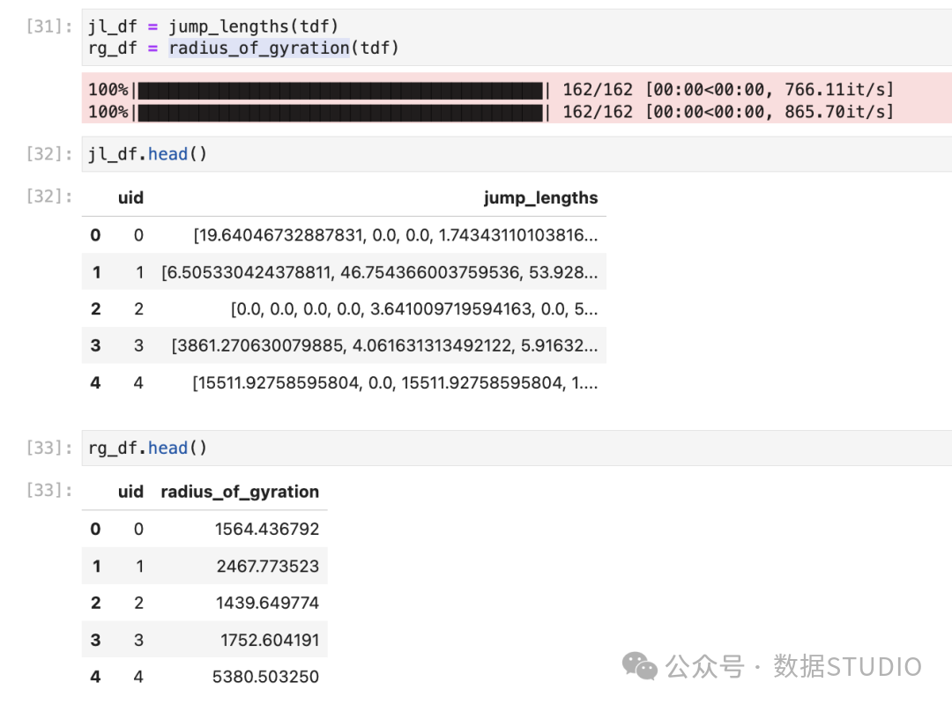This screenshot has width=952, height=704.
Task: Focus the rg_df.head() code cell
Action: [517, 448]
